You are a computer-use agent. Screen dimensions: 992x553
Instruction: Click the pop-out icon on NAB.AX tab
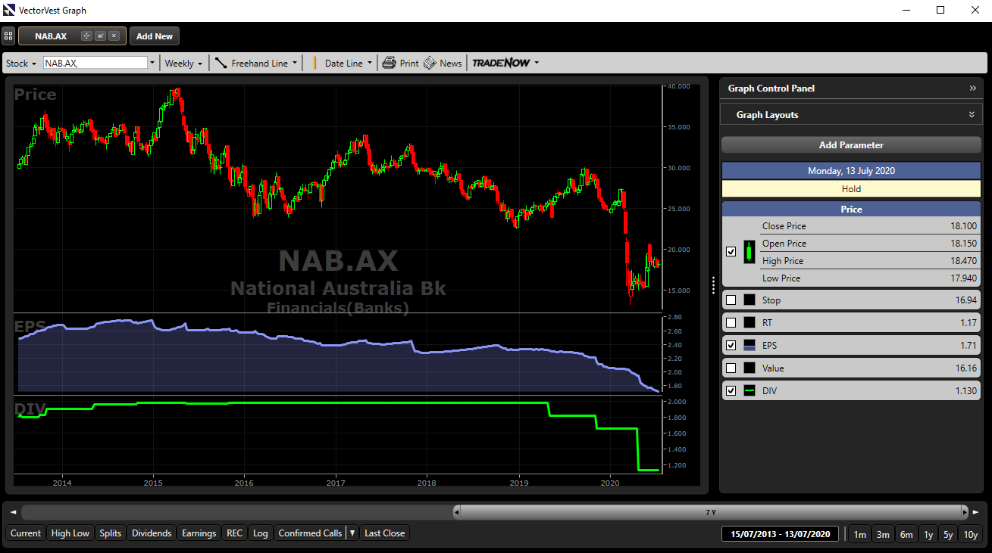pyautogui.click(x=100, y=36)
